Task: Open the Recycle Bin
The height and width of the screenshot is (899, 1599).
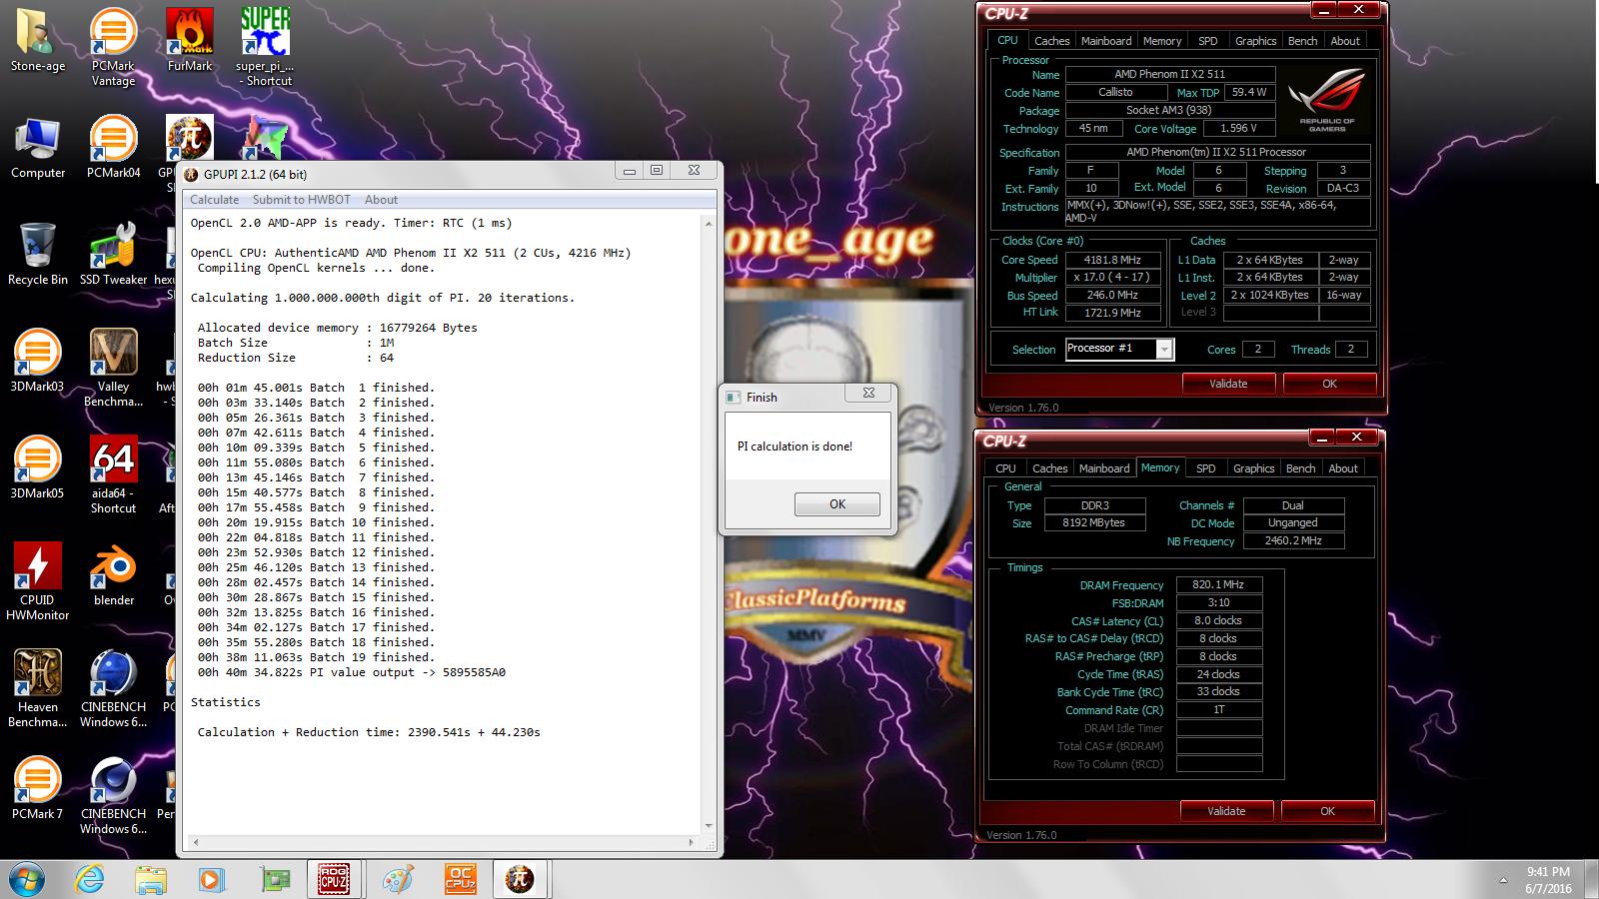Action: (x=38, y=255)
